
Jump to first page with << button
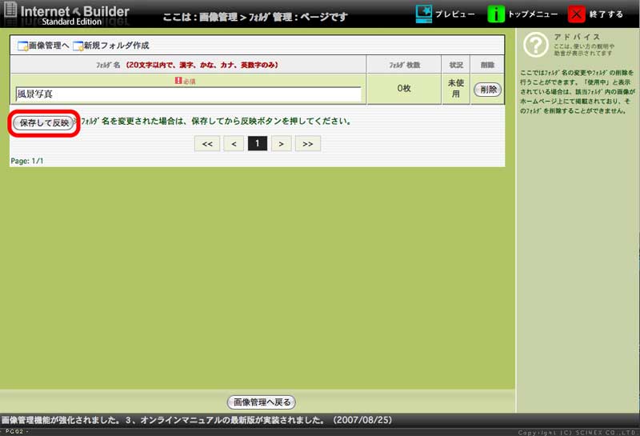206,144
